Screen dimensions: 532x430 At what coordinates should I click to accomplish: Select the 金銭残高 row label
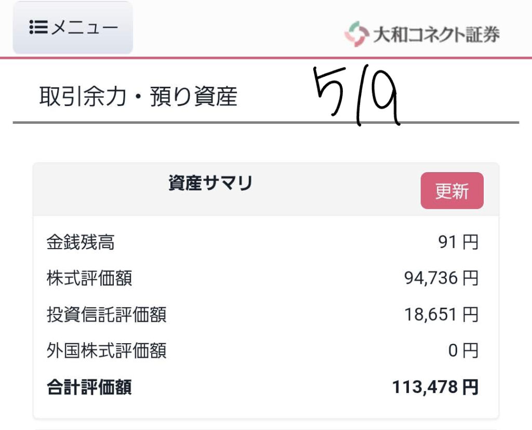click(81, 242)
